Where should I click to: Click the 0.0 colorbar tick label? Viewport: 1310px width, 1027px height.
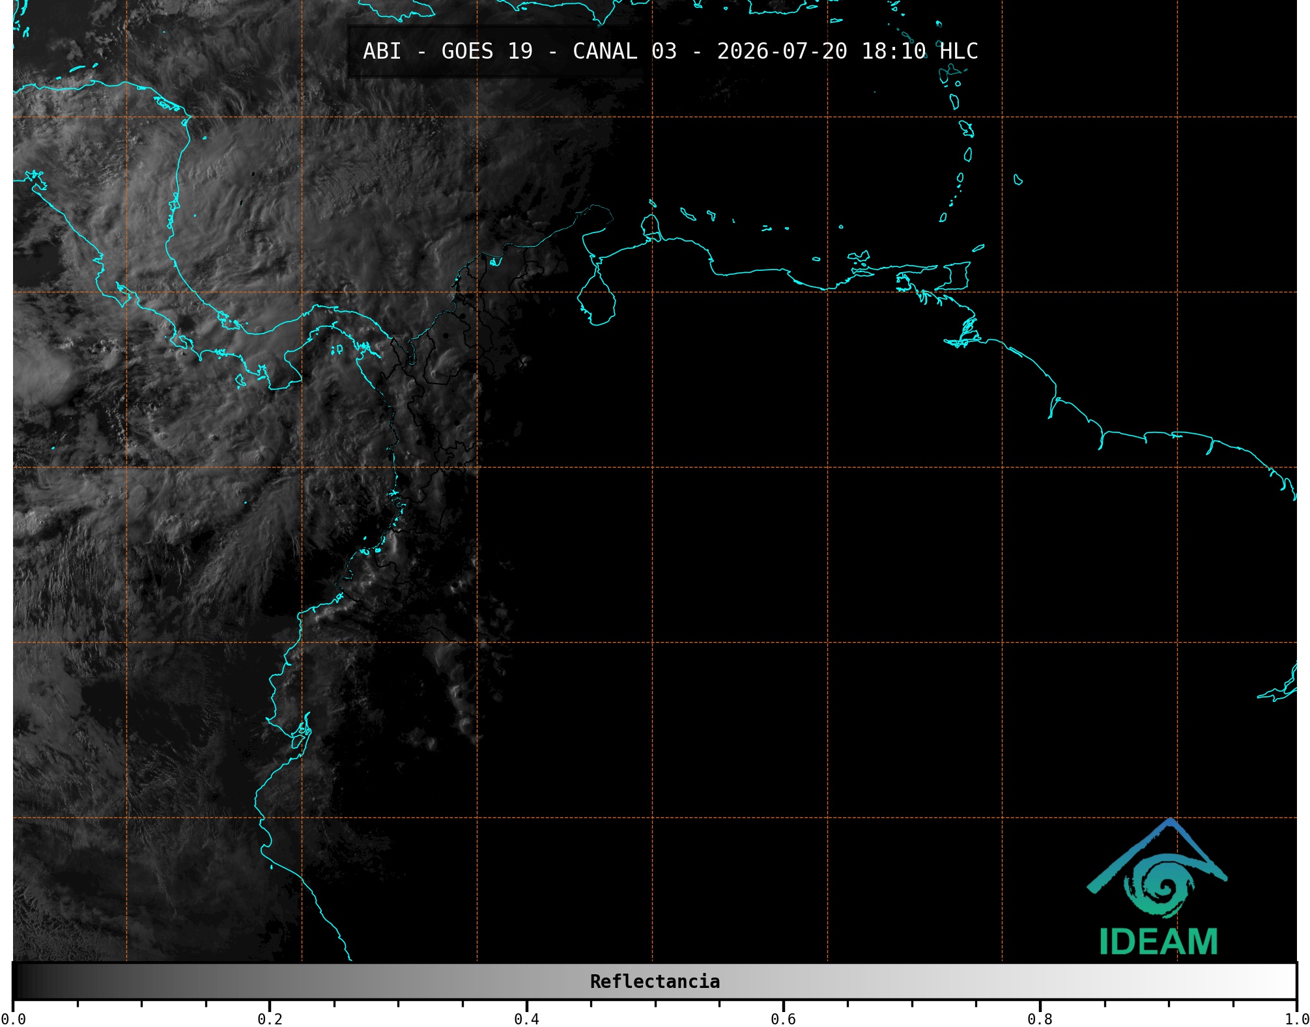click(14, 1019)
